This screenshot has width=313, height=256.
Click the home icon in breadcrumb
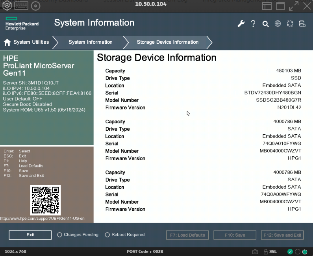click(x=7, y=42)
